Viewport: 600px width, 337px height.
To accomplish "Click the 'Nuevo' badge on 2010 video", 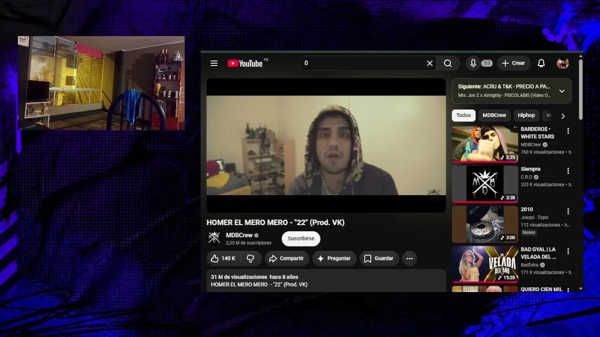I will coord(529,233).
